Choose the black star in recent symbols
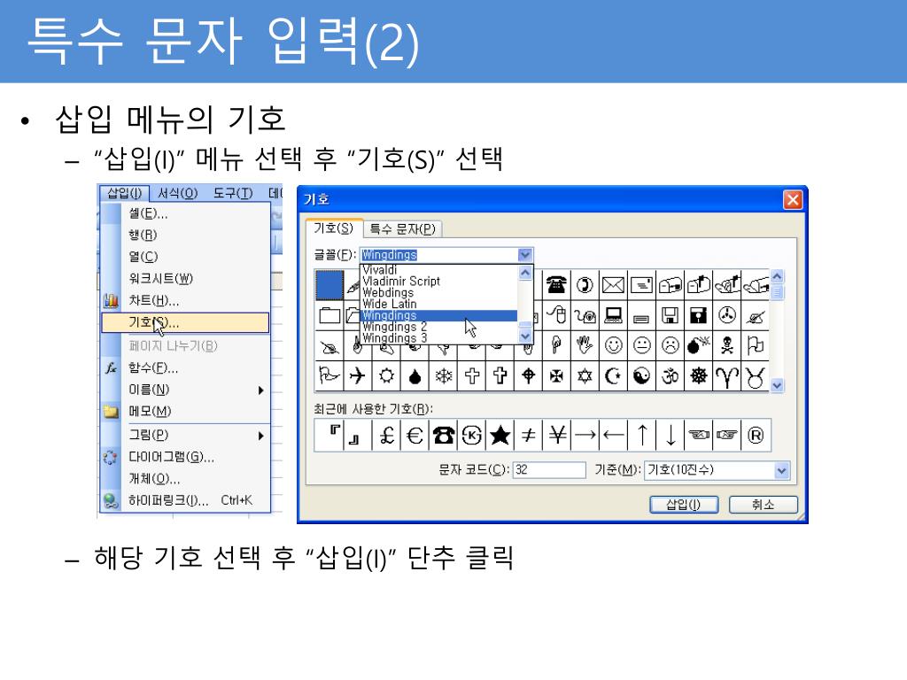 [x=500, y=435]
